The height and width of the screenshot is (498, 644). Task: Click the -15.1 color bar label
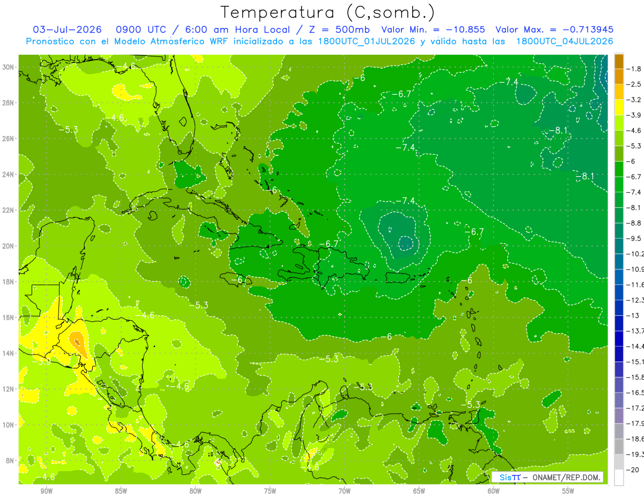point(635,362)
